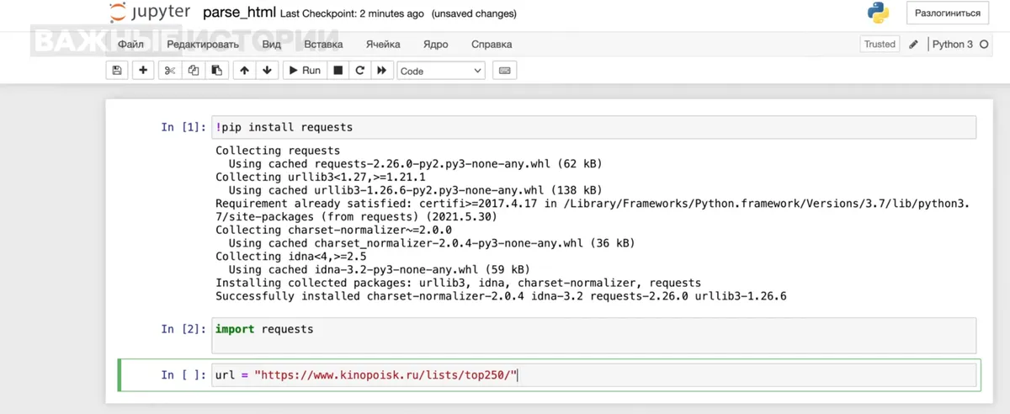This screenshot has width=1010, height=414.
Task: Interrupt the kernel with the stop icon
Action: coord(338,71)
